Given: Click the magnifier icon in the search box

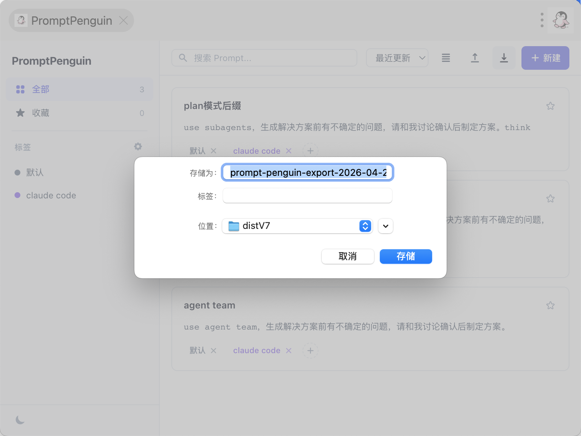Looking at the screenshot, I should (183, 58).
